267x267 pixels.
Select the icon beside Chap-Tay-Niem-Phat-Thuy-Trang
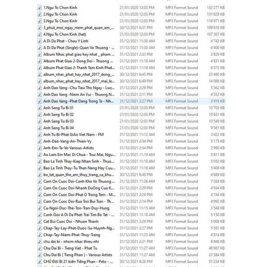coord(40,235)
